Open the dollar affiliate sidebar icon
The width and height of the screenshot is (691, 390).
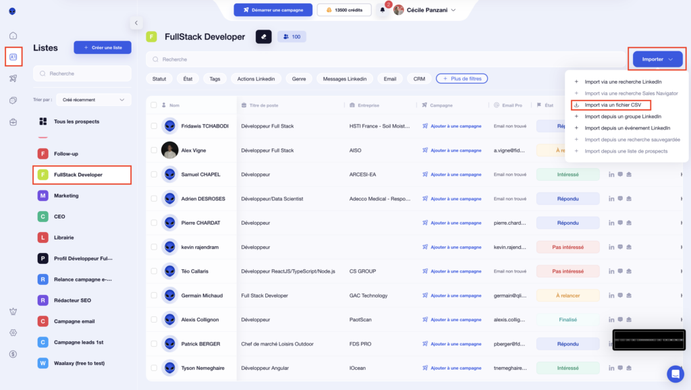[x=13, y=354]
